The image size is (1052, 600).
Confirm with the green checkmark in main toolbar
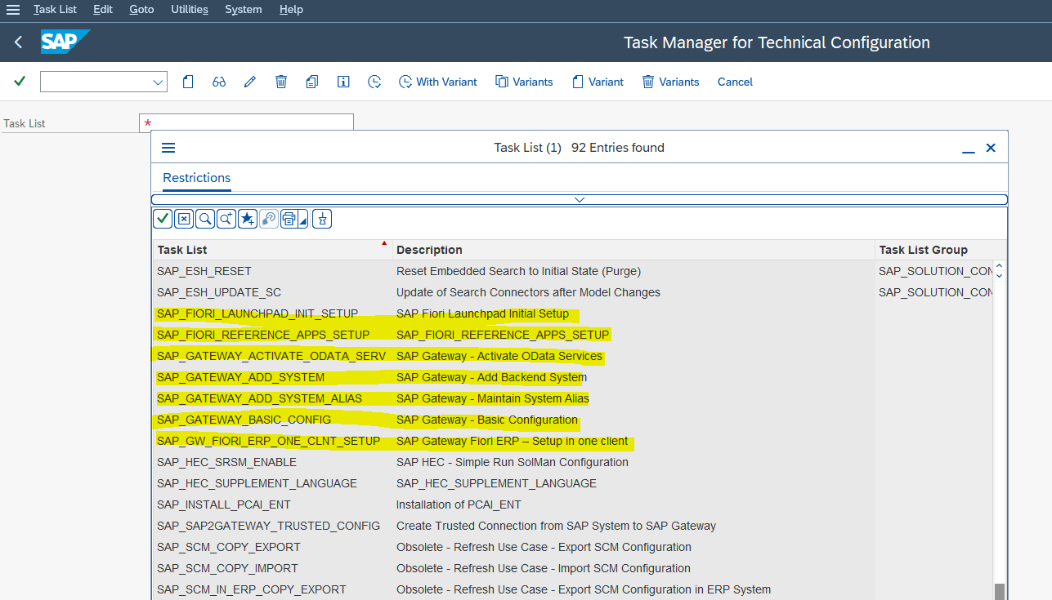tap(20, 82)
